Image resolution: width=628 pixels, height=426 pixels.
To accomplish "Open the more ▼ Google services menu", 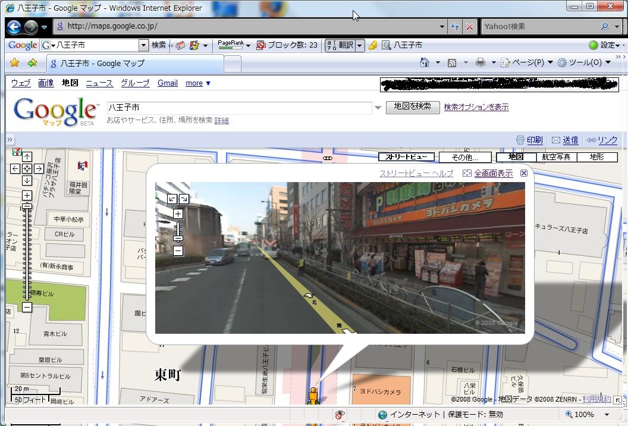I will pos(198,83).
